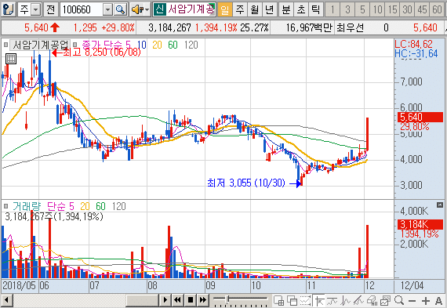Click the 3,184K volume tag on axis
447x308 pixels.
[x=420, y=224]
